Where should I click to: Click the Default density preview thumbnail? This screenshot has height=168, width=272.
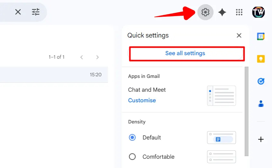[222, 138]
